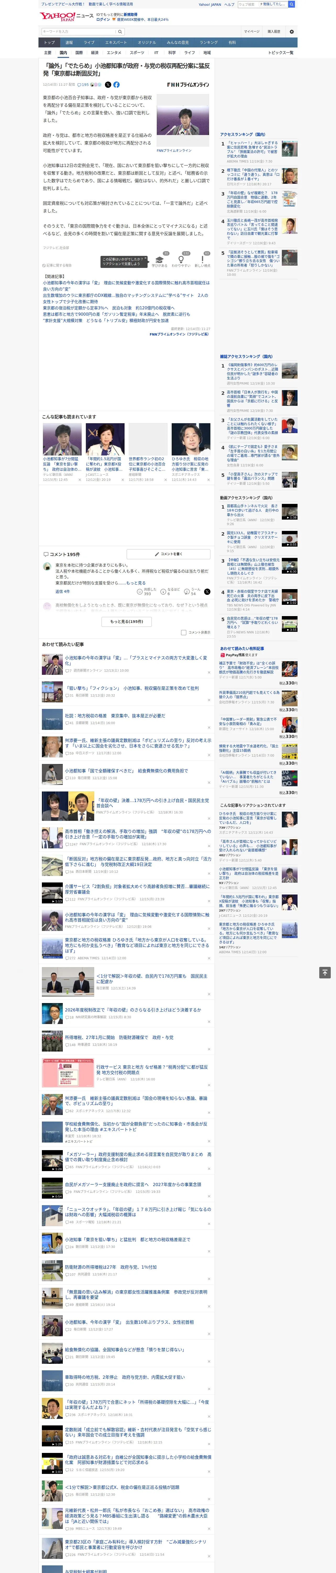
Task: Click the blue search button in top bar
Action: [x=292, y=4]
